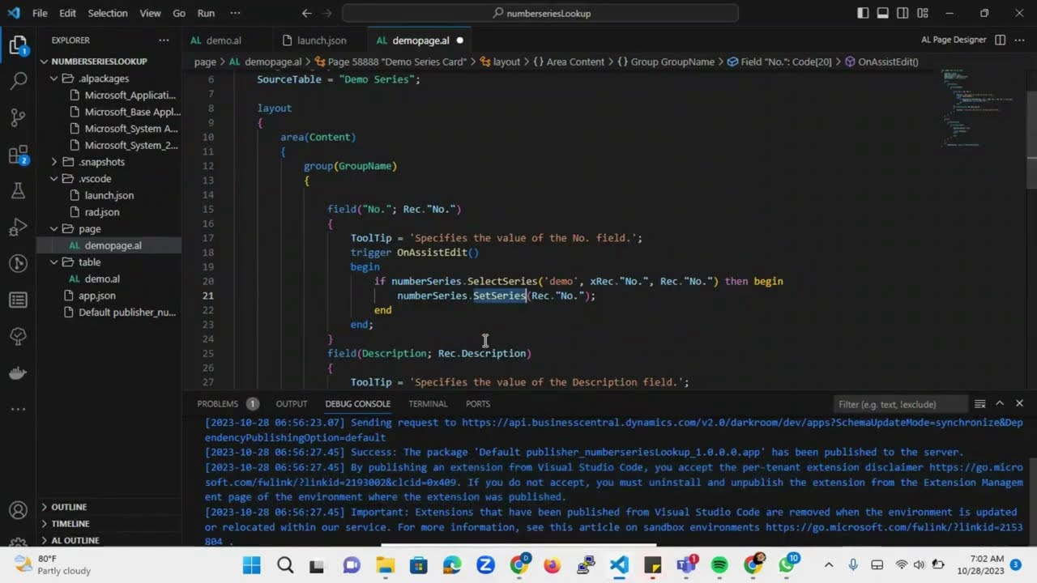Go back using the title bar arrow

pyautogui.click(x=306, y=13)
